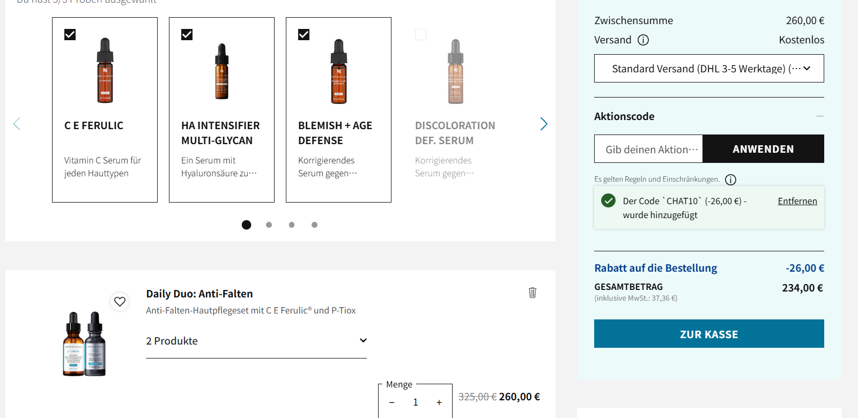Click Entfernen to remove the CHAT10 code
This screenshot has height=418, width=858.
(797, 201)
